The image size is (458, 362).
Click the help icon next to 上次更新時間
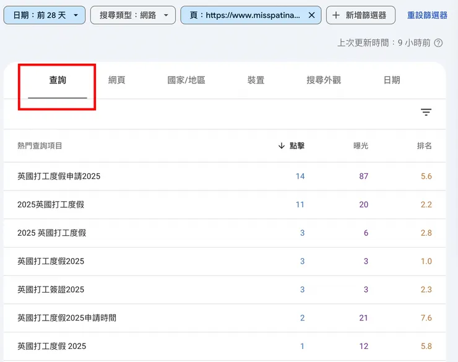(438, 43)
